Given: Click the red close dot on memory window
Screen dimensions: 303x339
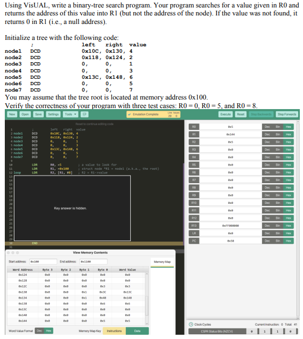Looking at the screenshot, I should pos(9,252).
